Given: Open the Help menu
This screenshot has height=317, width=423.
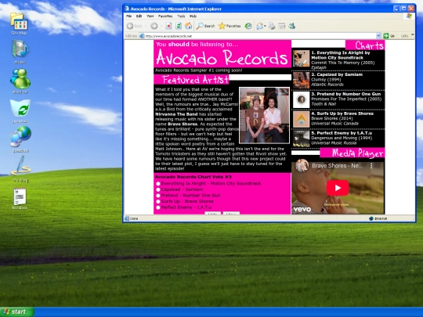Looking at the screenshot, I should tap(193, 16).
